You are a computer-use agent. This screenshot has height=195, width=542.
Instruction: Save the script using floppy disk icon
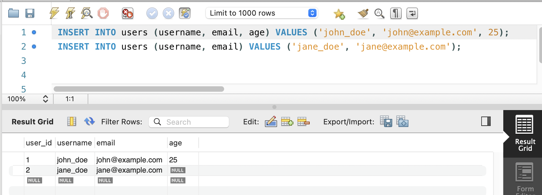(30, 13)
